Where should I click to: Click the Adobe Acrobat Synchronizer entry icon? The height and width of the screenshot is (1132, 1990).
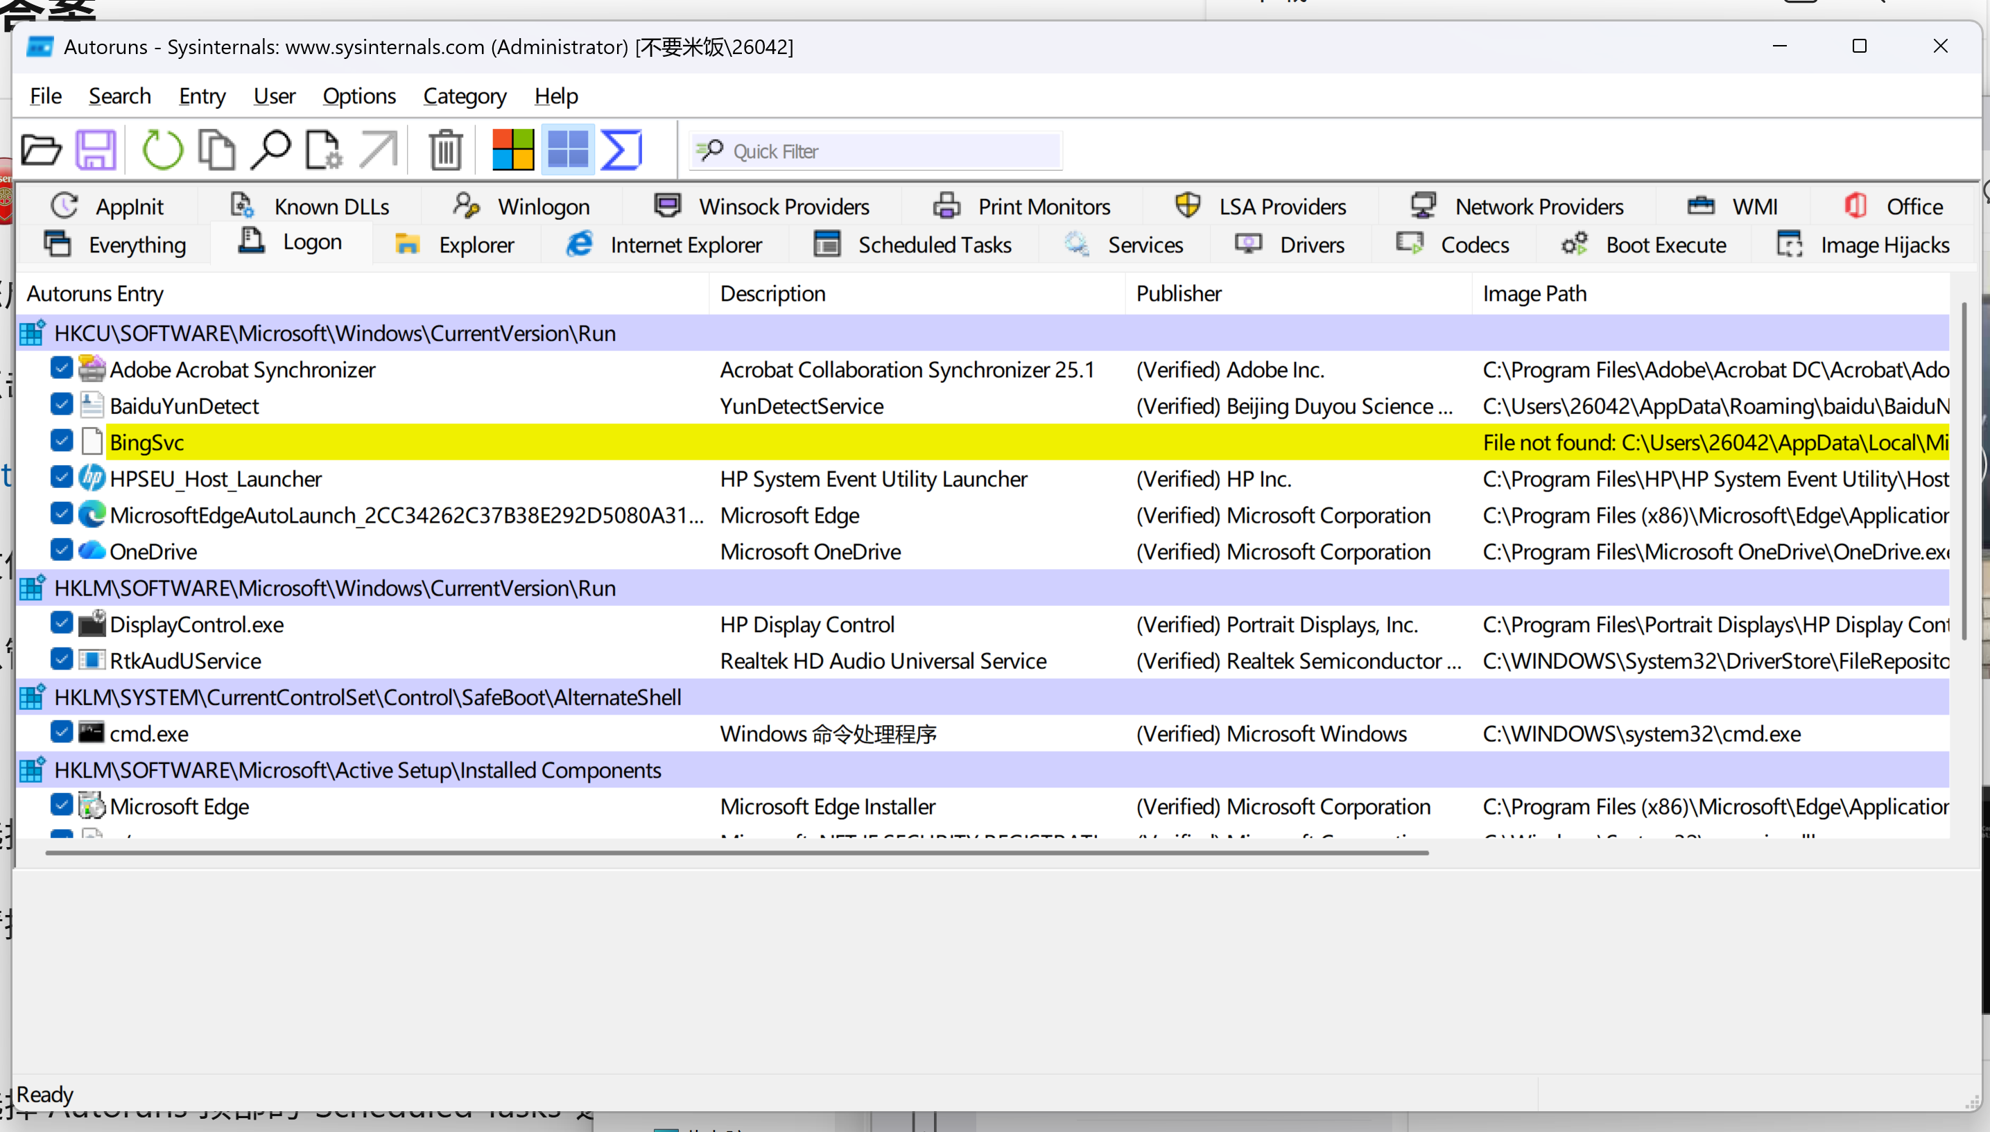click(92, 369)
